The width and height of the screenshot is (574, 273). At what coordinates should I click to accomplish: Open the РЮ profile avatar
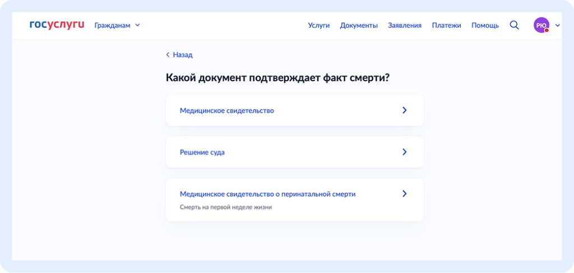[x=541, y=25]
